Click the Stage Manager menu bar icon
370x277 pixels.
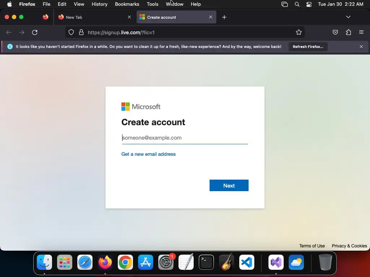coord(285,4)
